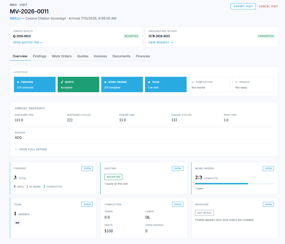The width and height of the screenshot is (285, 244).
Task: Open the N88JJ aircraft link
Action: (x=15, y=18)
